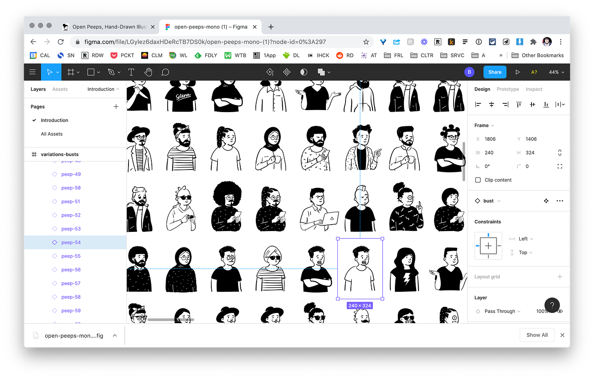The height and width of the screenshot is (379, 594).
Task: Open the All Assets page
Action: tap(52, 134)
